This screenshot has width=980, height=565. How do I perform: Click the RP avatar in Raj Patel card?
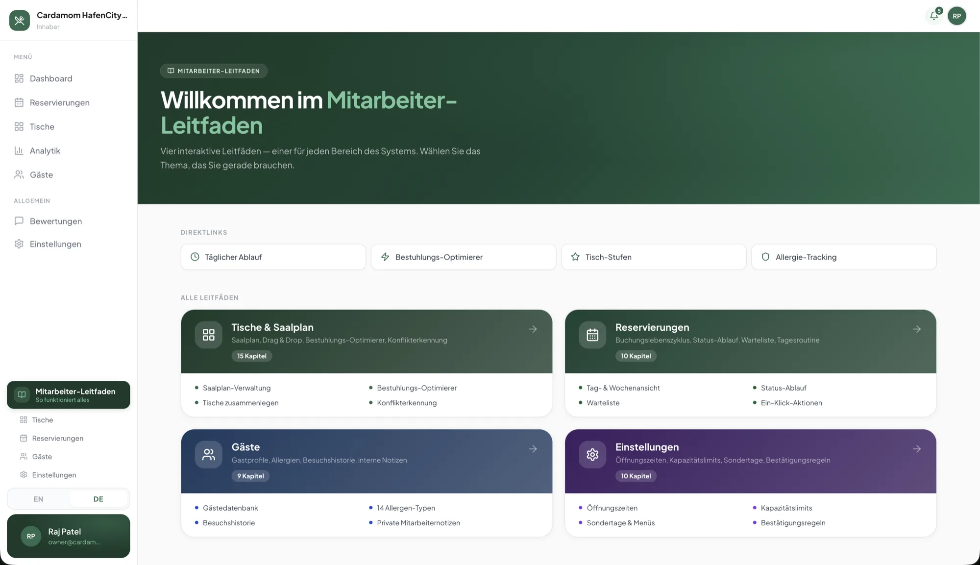[x=31, y=536]
